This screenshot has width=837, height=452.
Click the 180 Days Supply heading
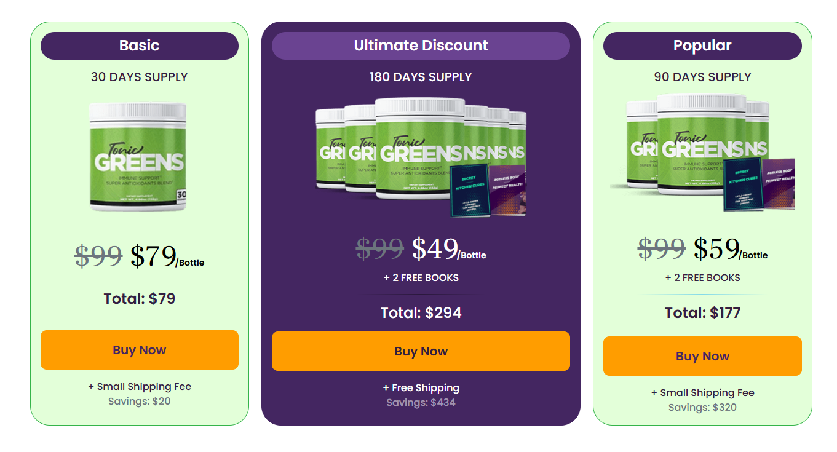tap(421, 77)
